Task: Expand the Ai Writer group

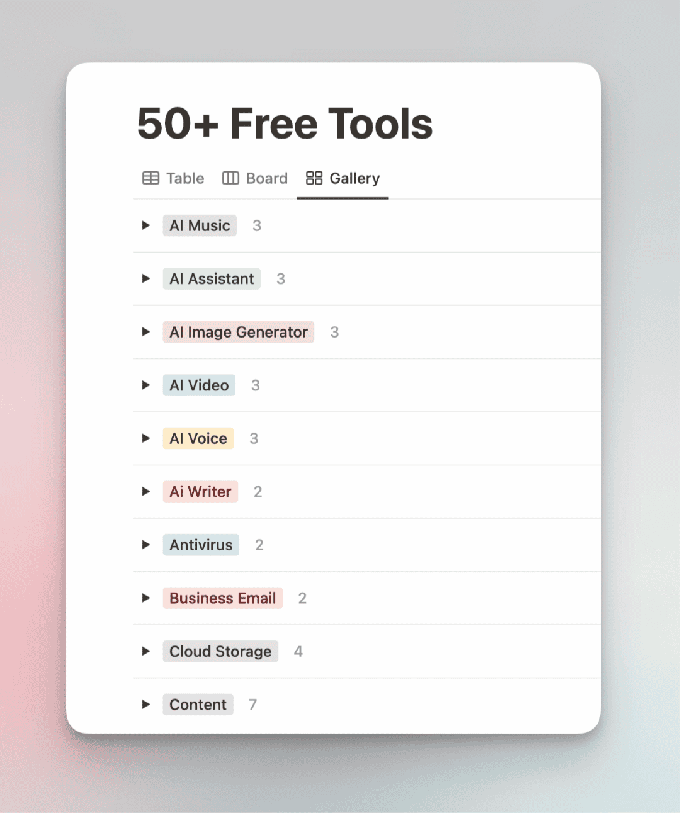Action: click(x=146, y=492)
